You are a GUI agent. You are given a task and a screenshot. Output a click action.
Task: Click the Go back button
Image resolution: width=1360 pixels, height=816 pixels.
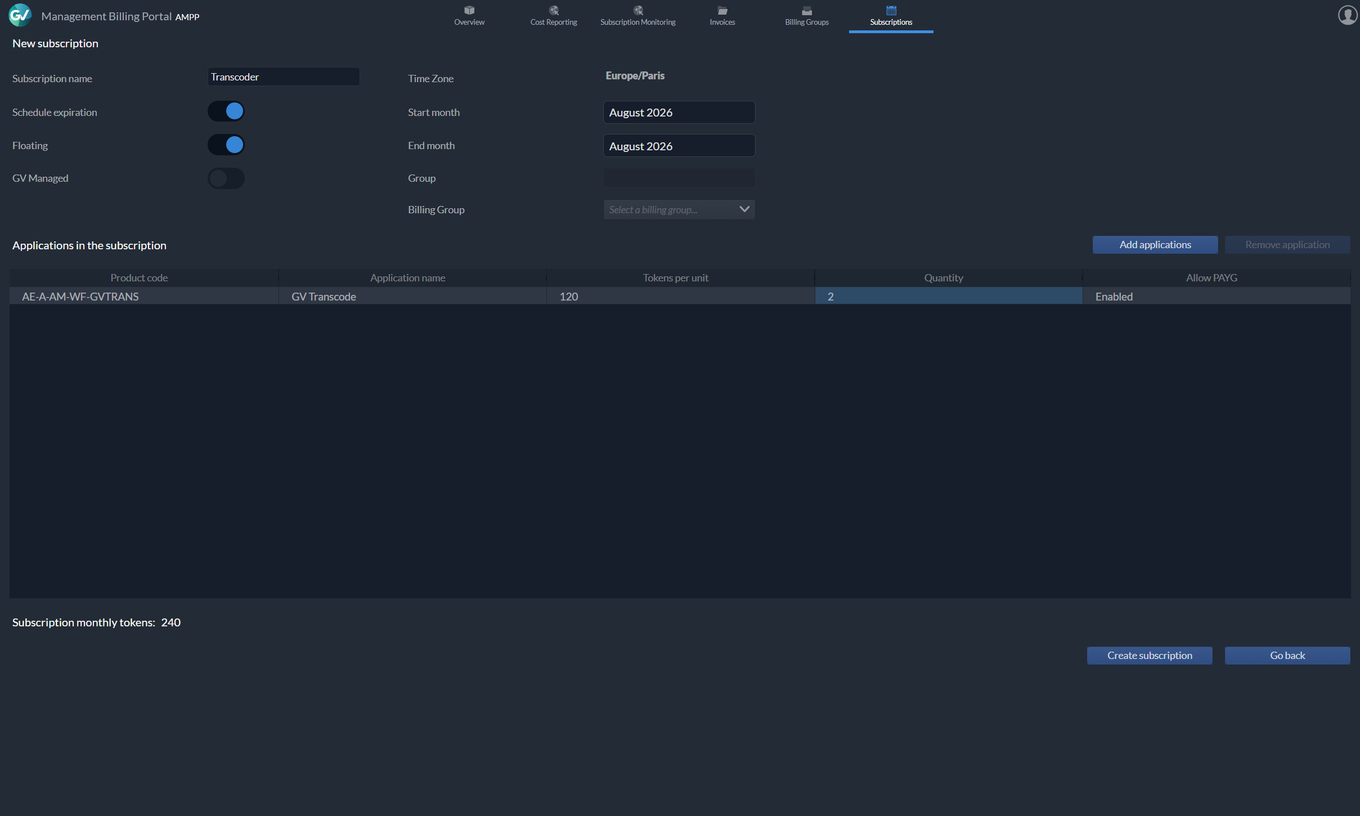tap(1287, 656)
